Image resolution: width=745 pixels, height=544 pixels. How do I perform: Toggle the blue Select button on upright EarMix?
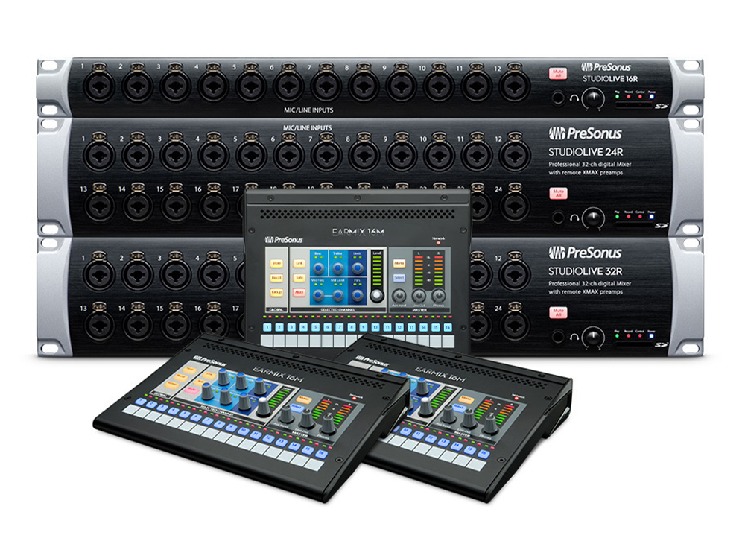[399, 277]
